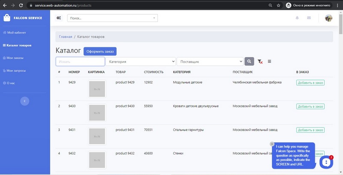Click the magnifier search button in catalog
The height and width of the screenshot is (175, 343).
[249, 61]
